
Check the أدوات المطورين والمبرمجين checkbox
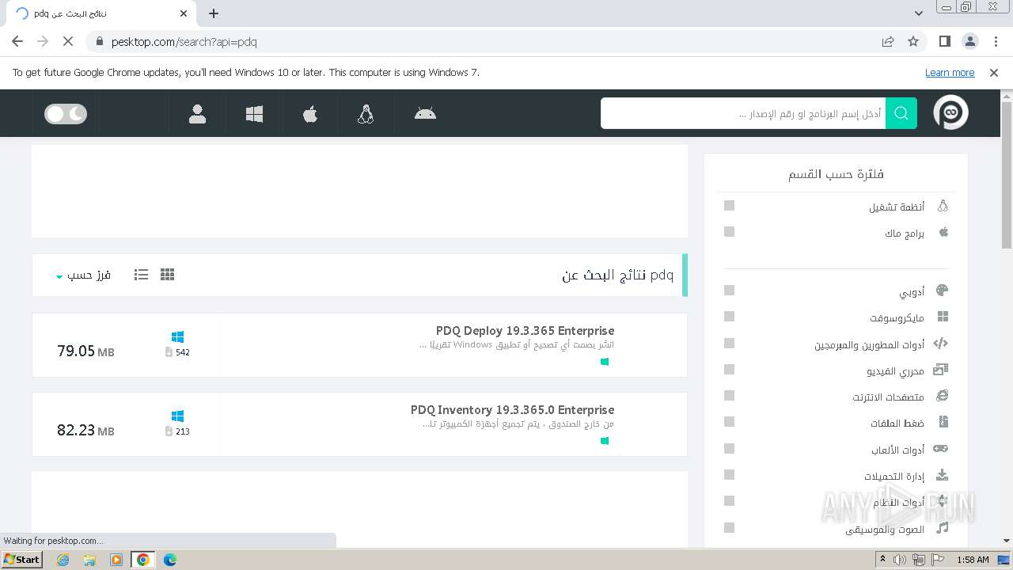click(x=729, y=344)
